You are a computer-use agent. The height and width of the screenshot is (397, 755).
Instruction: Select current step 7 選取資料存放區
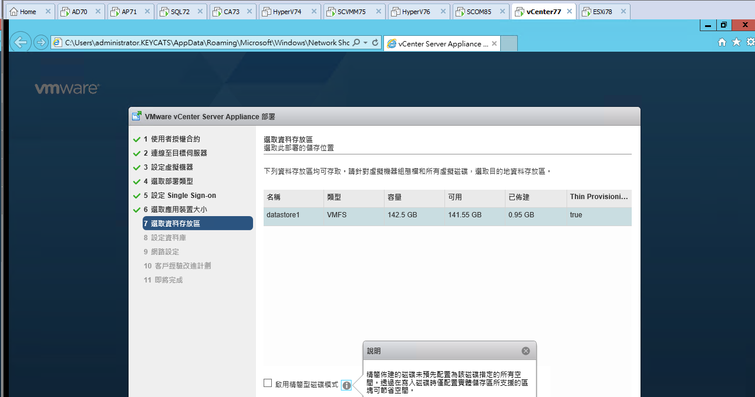tap(197, 223)
